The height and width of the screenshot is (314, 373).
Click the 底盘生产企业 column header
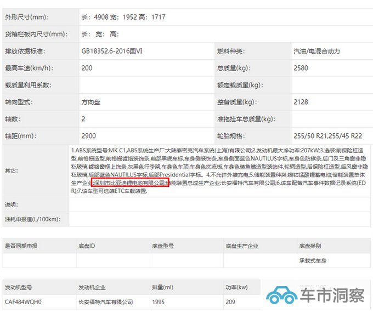(242, 246)
